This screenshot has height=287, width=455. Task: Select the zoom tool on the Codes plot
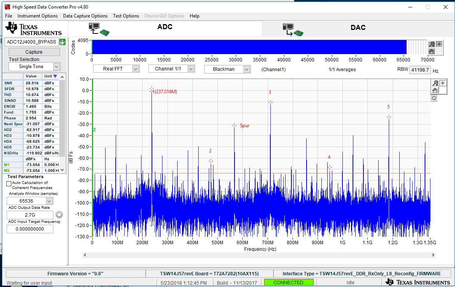tap(432, 44)
